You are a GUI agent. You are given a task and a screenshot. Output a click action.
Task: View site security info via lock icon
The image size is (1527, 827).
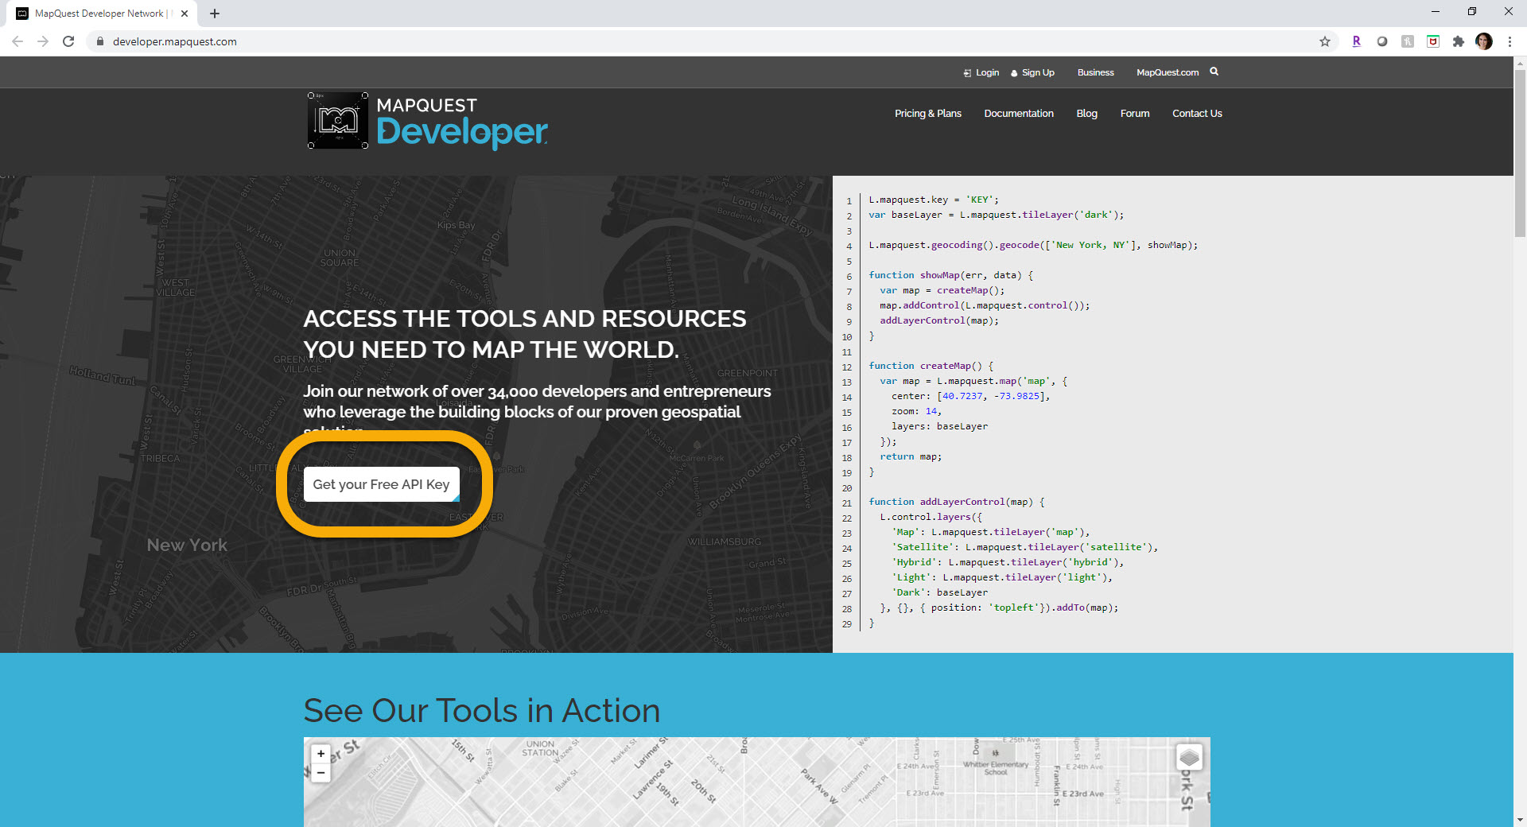click(x=99, y=41)
